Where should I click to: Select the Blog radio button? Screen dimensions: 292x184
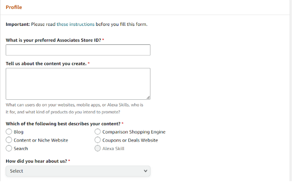[9, 132]
